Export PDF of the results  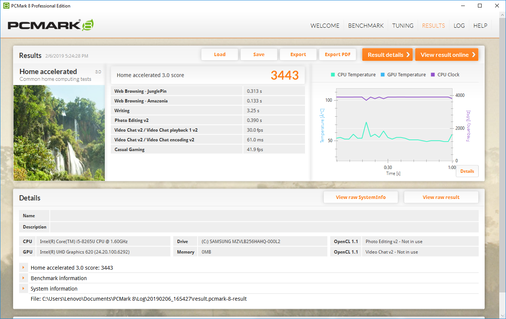(x=337, y=55)
